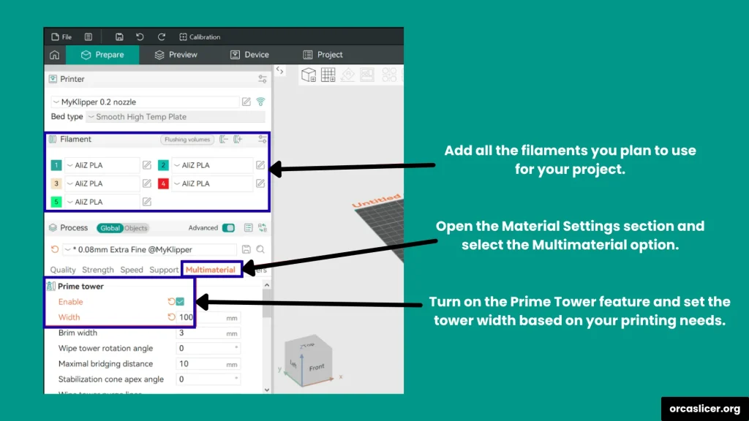This screenshot has width=749, height=421.
Task: Uncheck the Prime tower Enable checkbox
Action: click(x=180, y=302)
